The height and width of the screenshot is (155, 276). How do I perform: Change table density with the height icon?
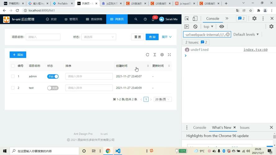[x=155, y=55]
